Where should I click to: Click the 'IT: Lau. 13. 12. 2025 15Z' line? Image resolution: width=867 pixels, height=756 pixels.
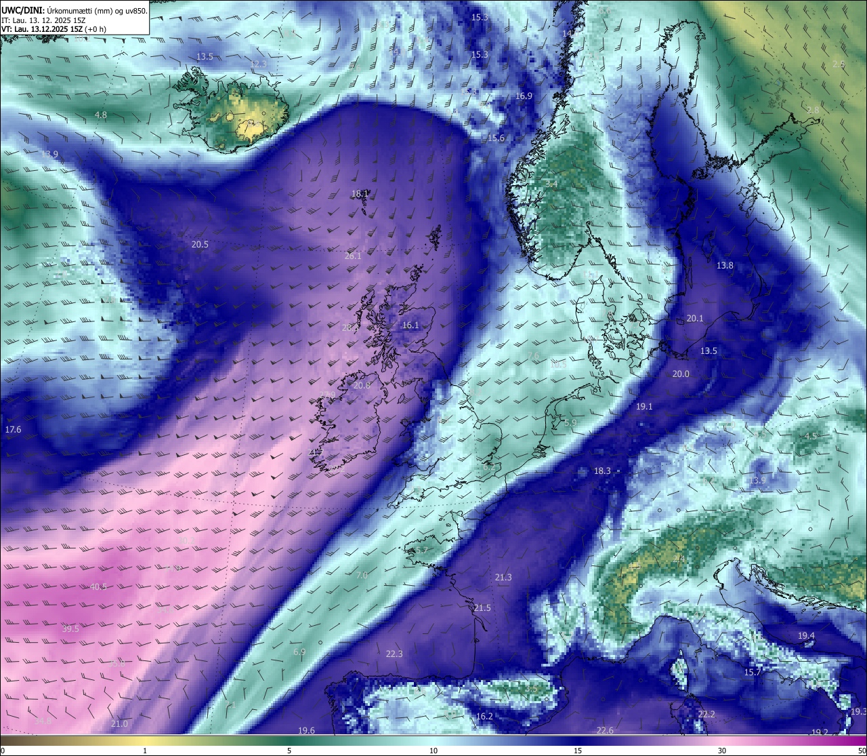tap(44, 20)
